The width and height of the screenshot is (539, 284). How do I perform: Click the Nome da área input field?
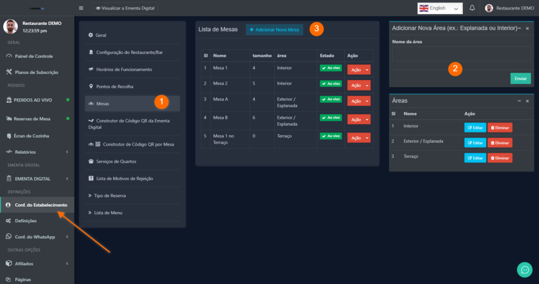point(461,54)
